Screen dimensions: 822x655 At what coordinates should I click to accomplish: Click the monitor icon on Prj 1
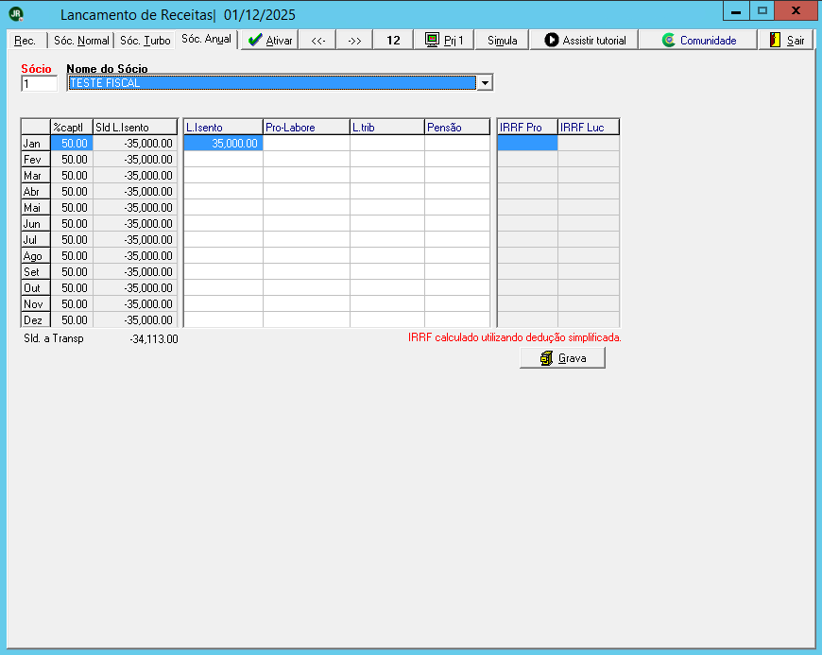click(432, 41)
